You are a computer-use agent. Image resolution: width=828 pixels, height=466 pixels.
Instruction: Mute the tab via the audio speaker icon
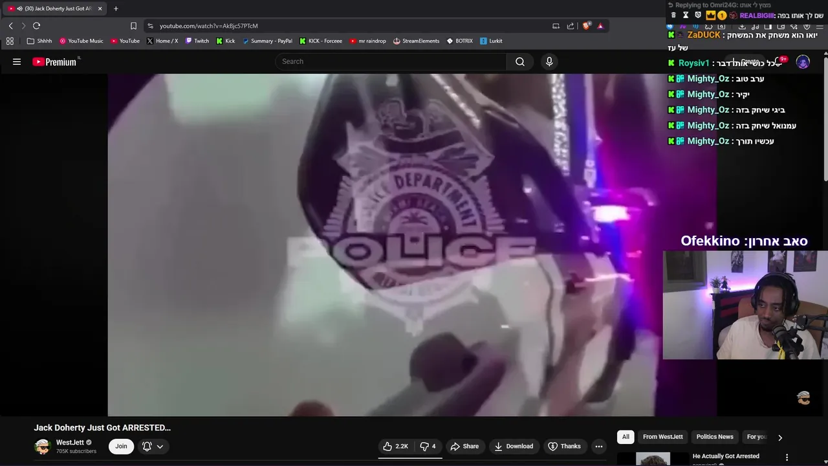(19, 8)
